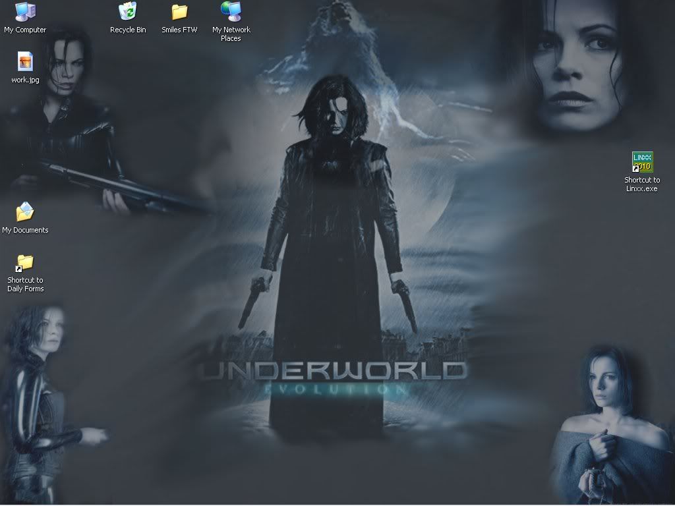Select the My Network Places icon

[231, 12]
